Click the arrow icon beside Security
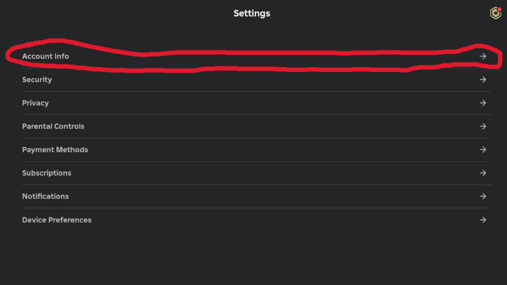Image resolution: width=507 pixels, height=285 pixels. tap(484, 79)
